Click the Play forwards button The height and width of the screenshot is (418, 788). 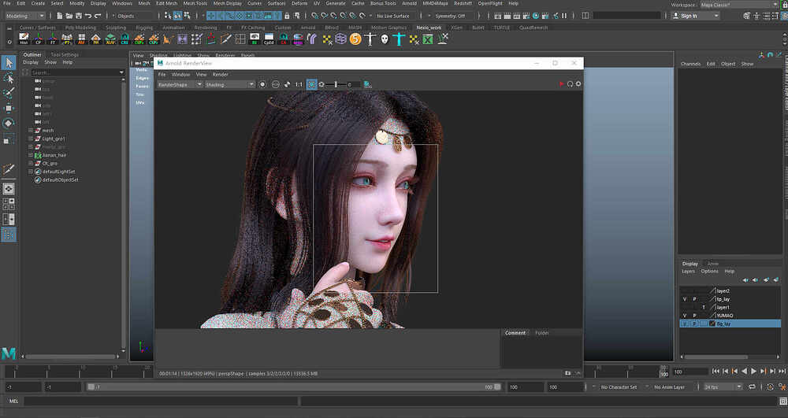point(753,371)
